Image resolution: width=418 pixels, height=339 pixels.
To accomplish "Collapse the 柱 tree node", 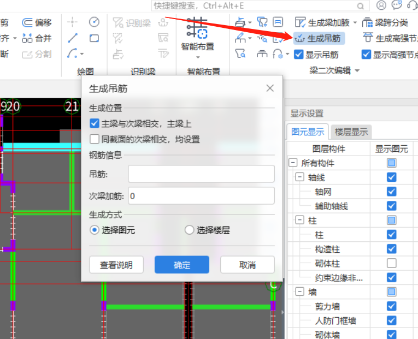I will click(x=299, y=221).
